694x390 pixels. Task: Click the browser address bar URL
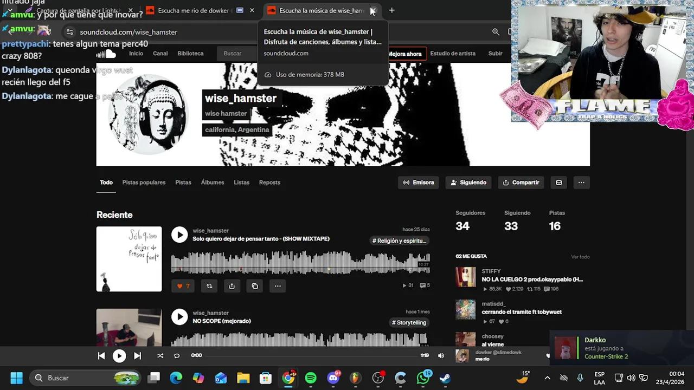pyautogui.click(x=128, y=32)
